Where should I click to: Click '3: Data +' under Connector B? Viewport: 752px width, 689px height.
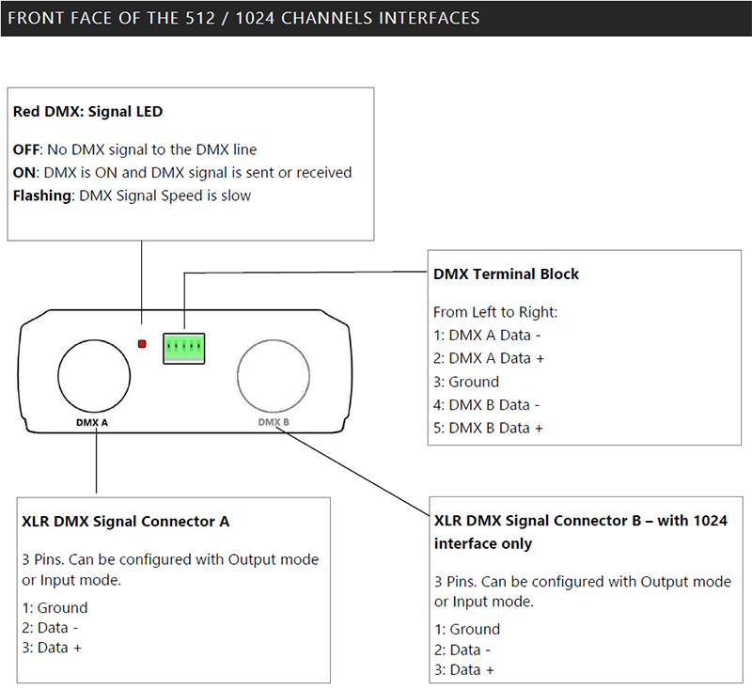(464, 670)
